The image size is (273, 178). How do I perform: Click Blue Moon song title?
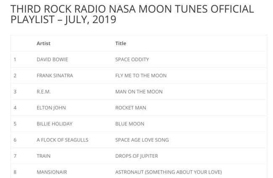tap(130, 124)
